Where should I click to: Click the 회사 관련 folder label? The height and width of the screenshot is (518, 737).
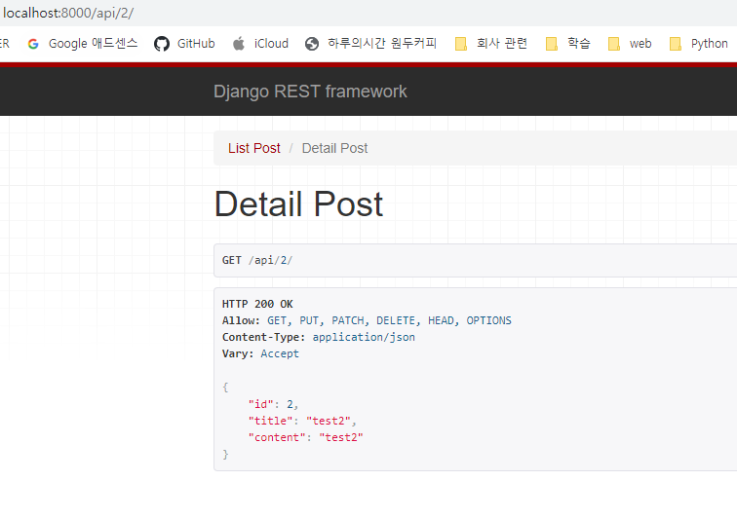(502, 43)
